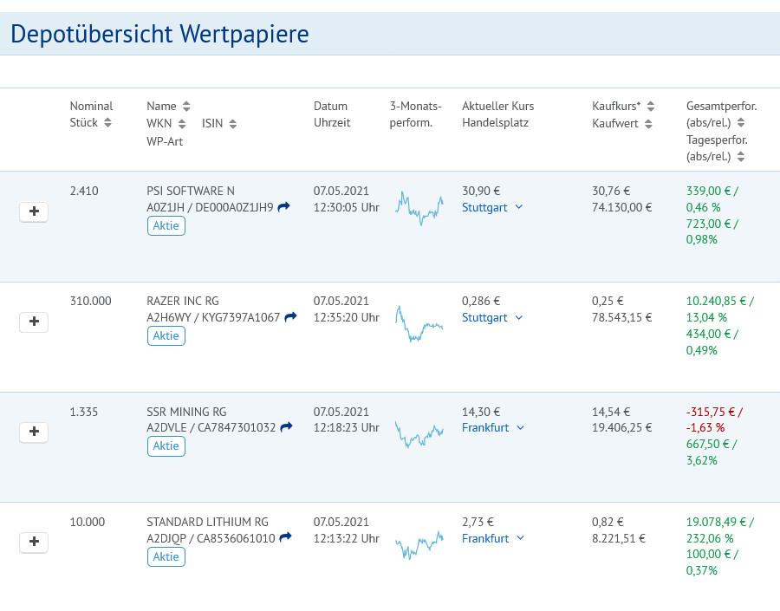Open Frankfurt exchange dropdown for SSR MINING
The height and width of the screenshot is (611, 780).
[492, 427]
